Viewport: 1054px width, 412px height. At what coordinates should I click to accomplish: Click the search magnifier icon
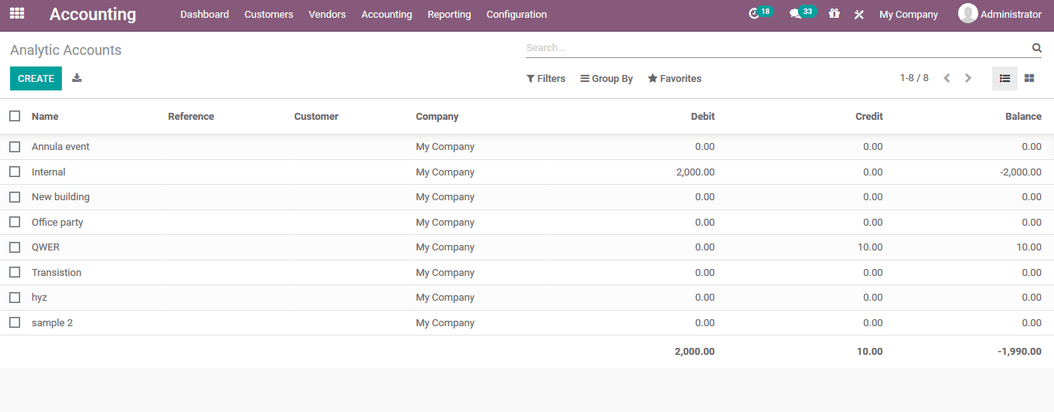pos(1037,48)
